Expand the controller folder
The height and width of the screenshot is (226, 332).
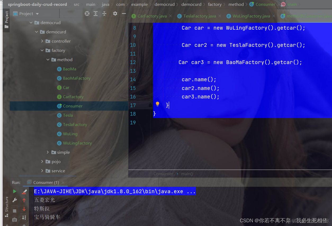[42, 41]
